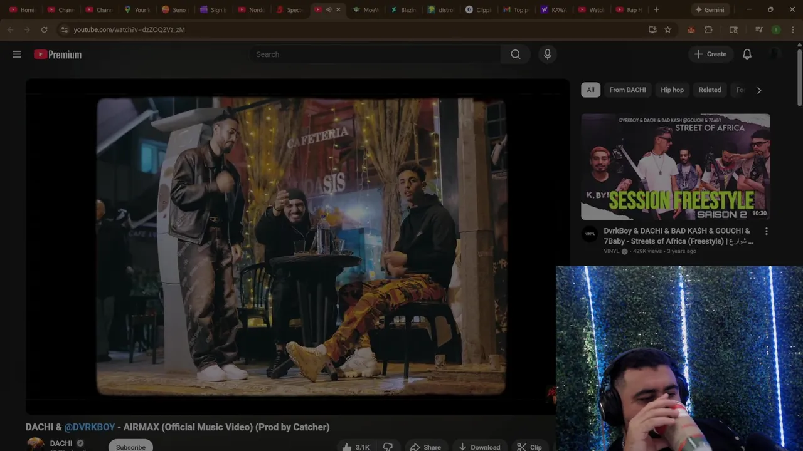
Task: Open a new browser tab
Action: point(656,9)
